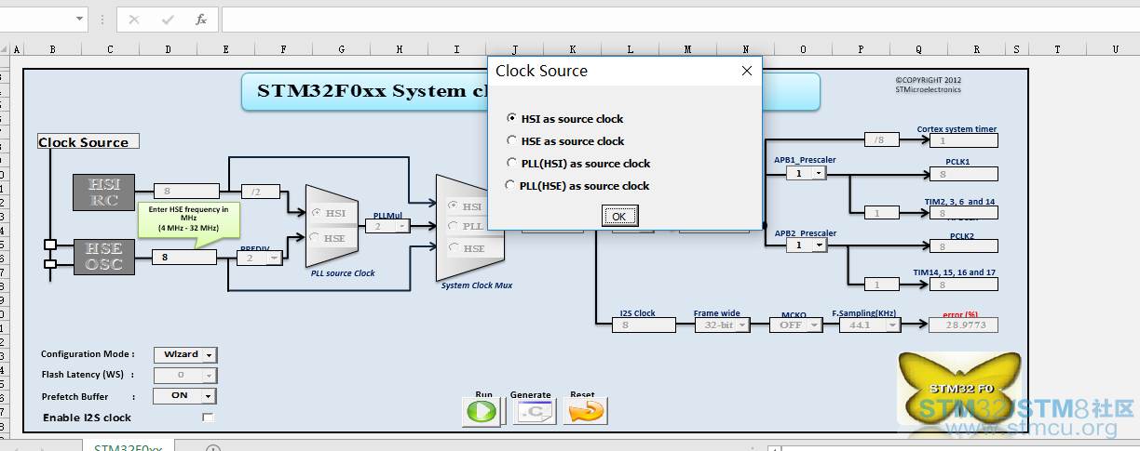Click the TIM14, 15, 16 and 17 value box

962,285
